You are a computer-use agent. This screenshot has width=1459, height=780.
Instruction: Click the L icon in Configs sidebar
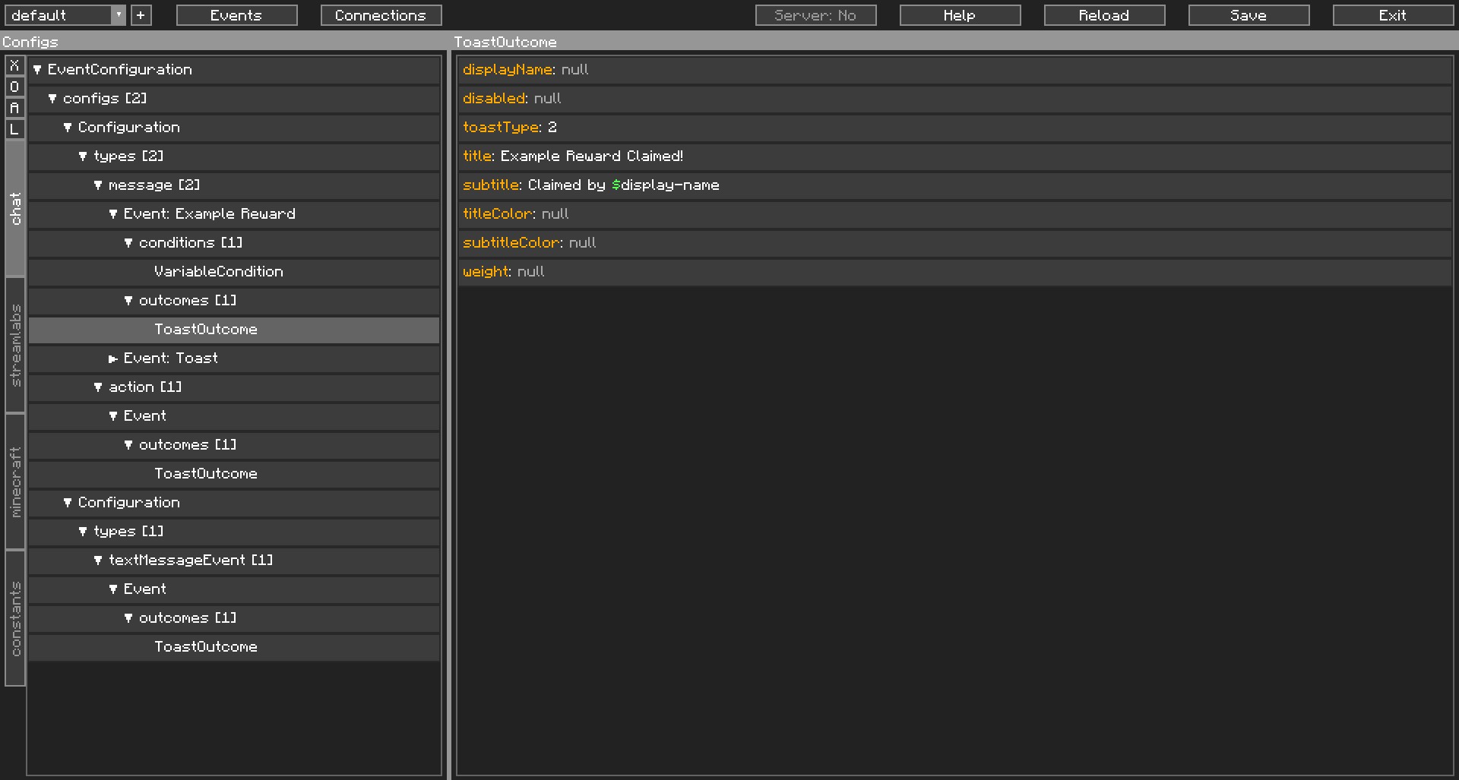(x=14, y=130)
